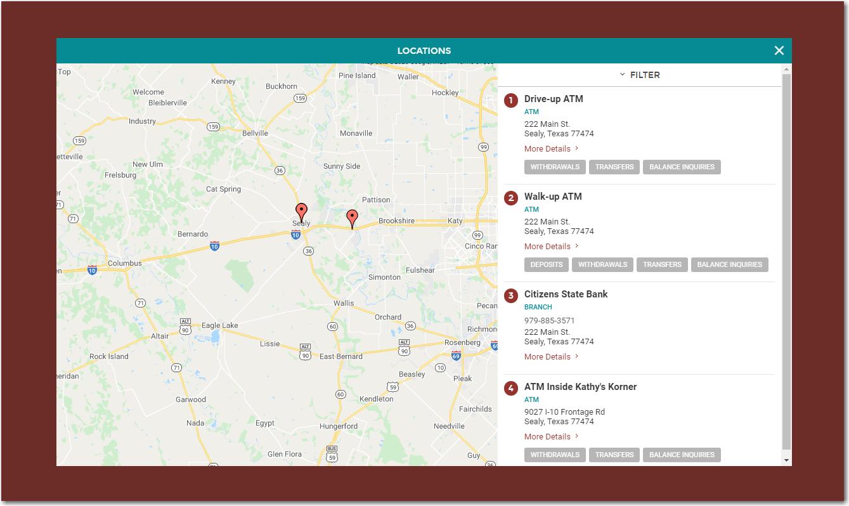Click the Drive-up ATM title
This screenshot has height=506, width=849.
pos(554,99)
